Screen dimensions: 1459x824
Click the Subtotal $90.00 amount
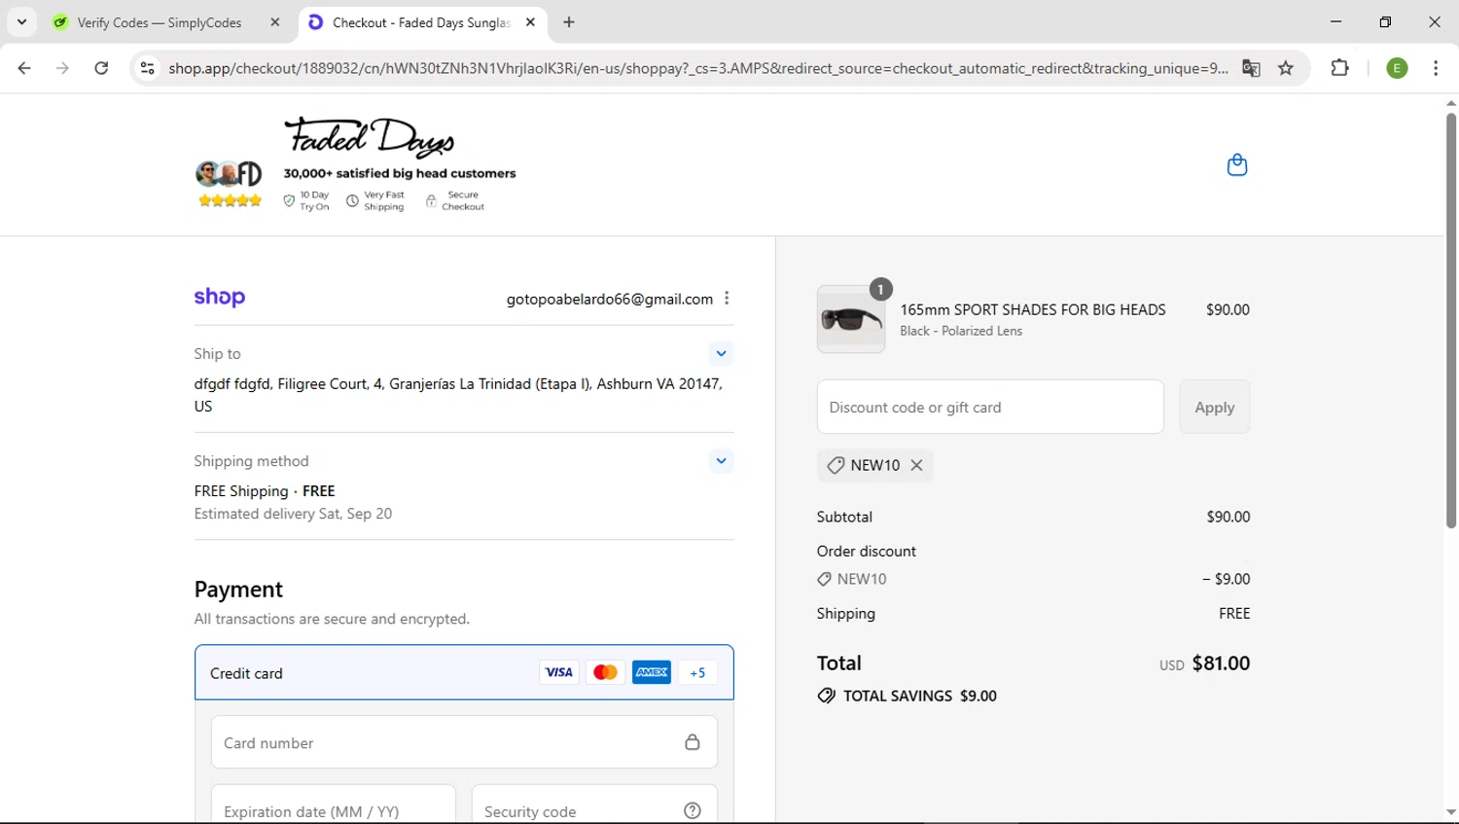[x=1228, y=517]
